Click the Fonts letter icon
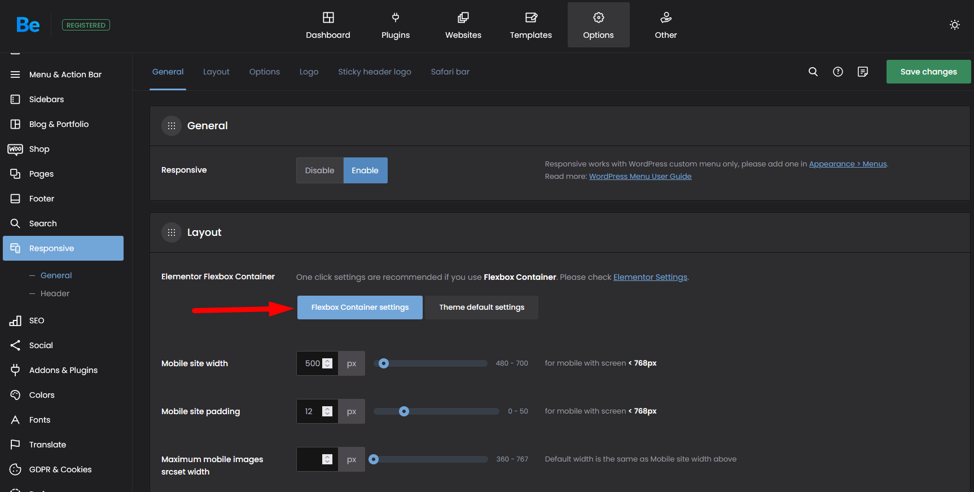 point(15,420)
